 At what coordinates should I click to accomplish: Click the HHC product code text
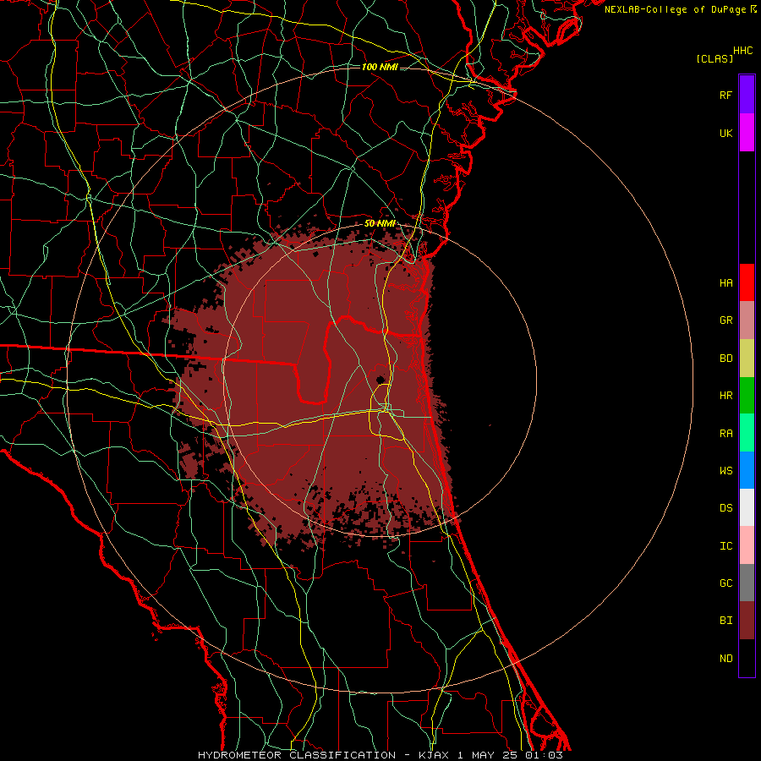click(743, 51)
